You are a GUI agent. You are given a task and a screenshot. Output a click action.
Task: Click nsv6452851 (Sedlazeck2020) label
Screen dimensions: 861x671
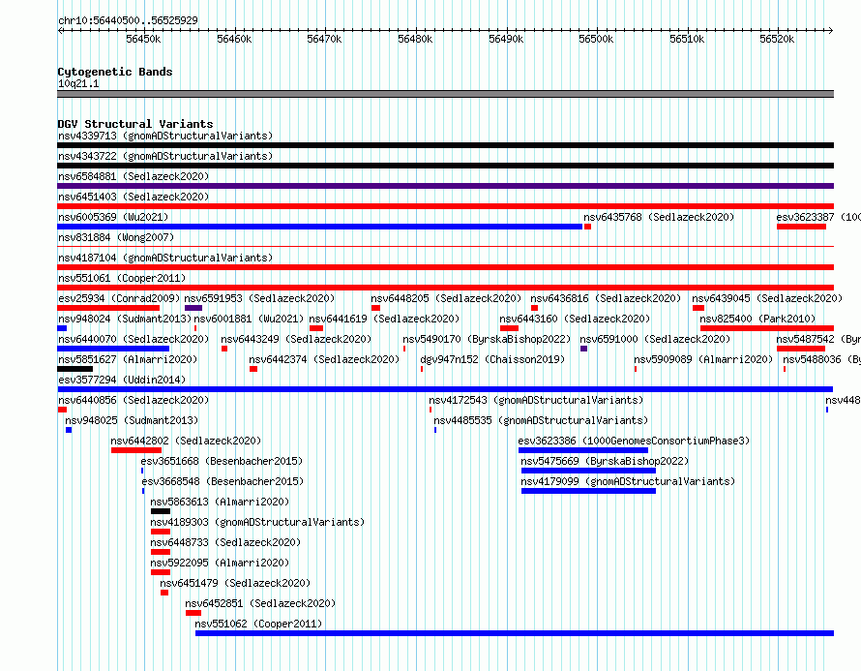pyautogui.click(x=260, y=603)
